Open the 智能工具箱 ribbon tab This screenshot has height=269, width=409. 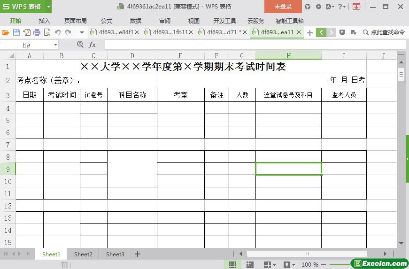(290, 21)
